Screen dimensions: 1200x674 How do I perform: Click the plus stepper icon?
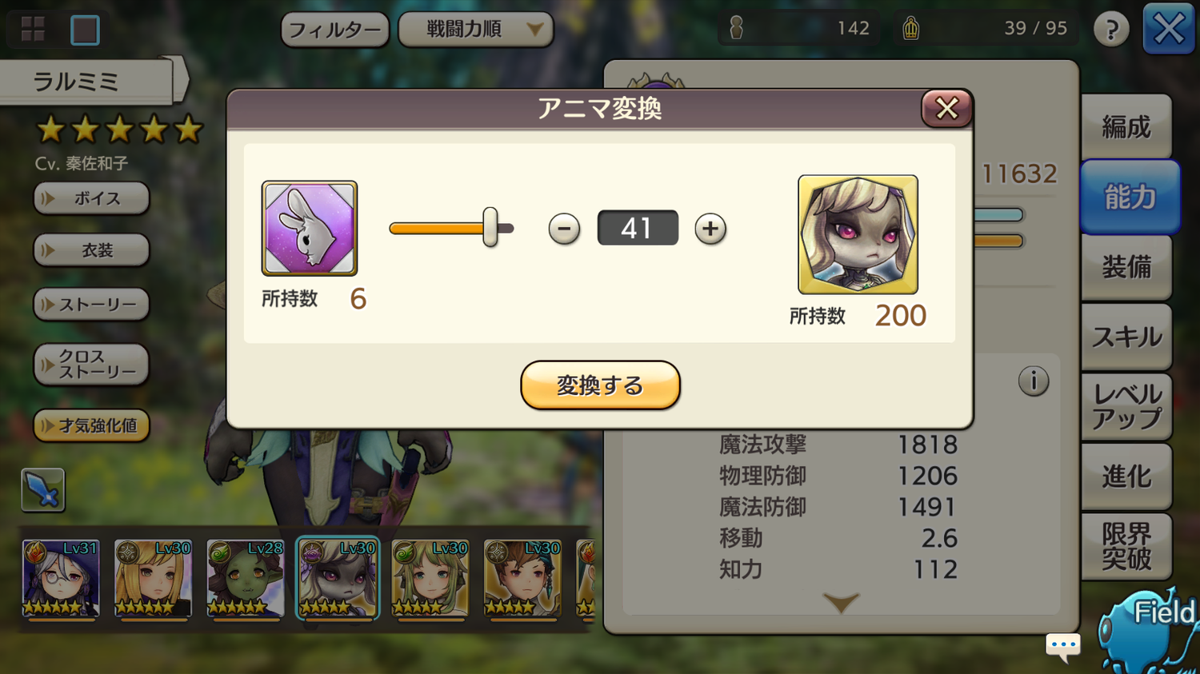click(710, 229)
